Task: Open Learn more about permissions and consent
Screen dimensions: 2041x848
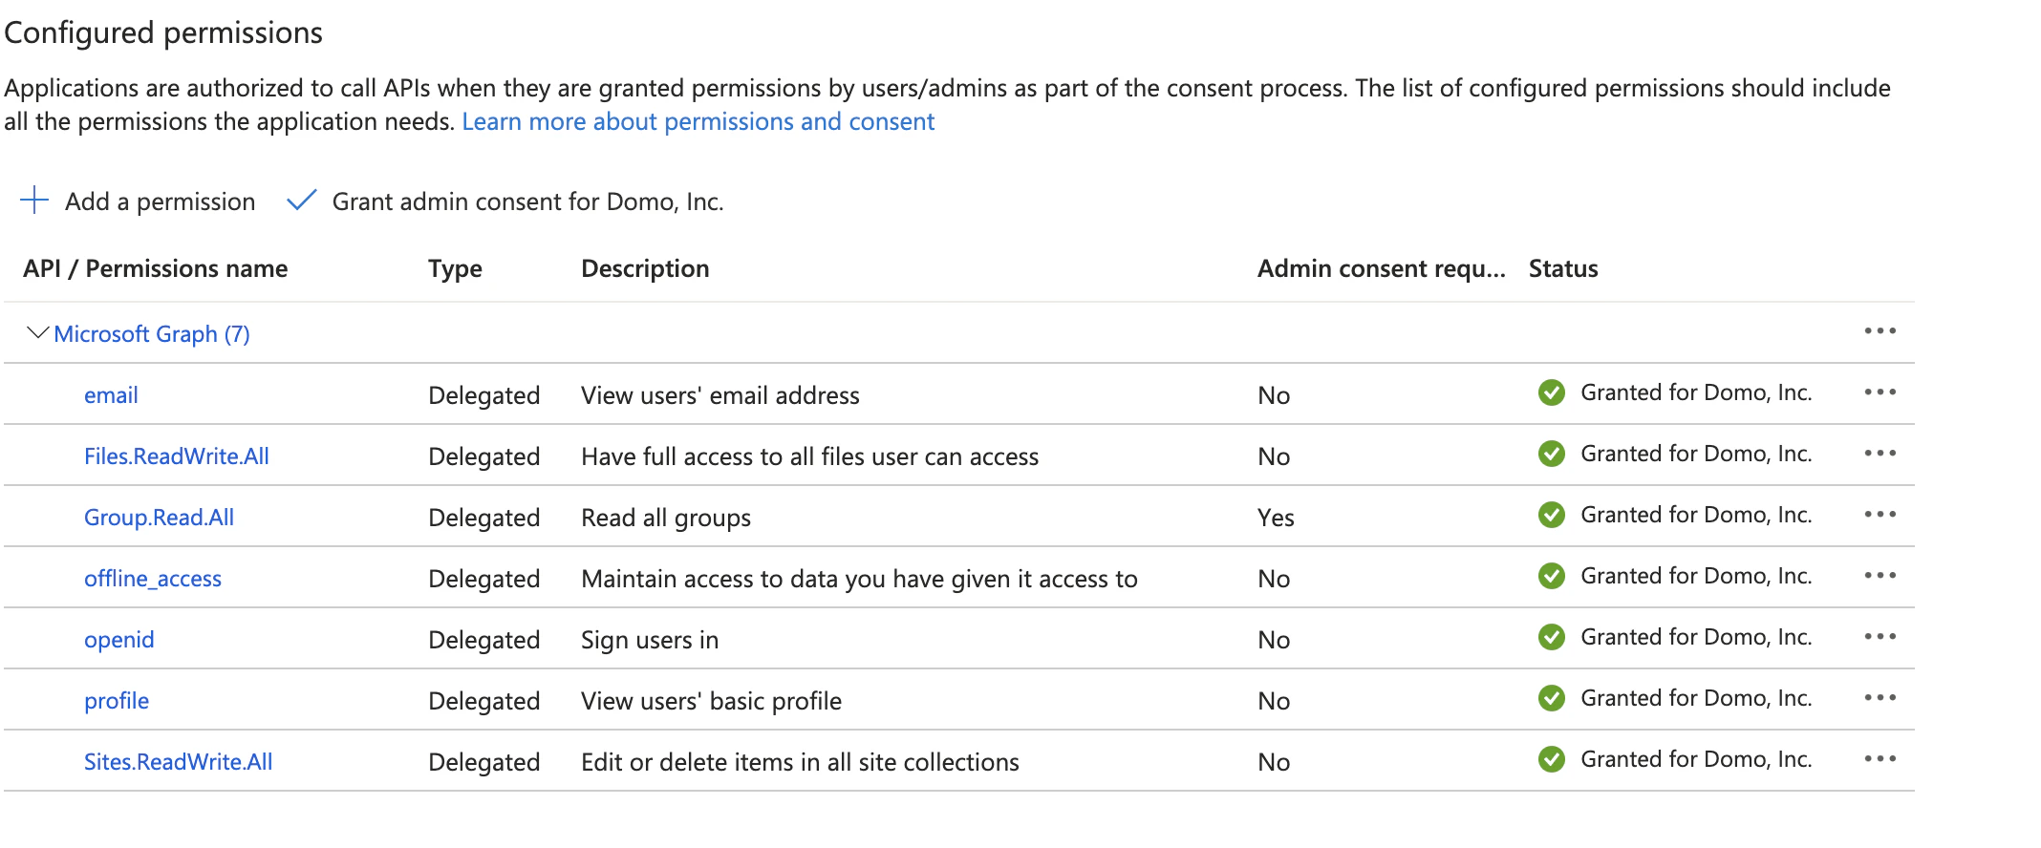Action: [698, 122]
